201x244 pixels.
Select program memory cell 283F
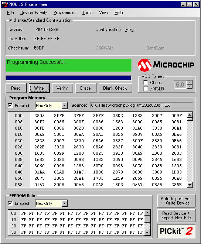click(177, 153)
